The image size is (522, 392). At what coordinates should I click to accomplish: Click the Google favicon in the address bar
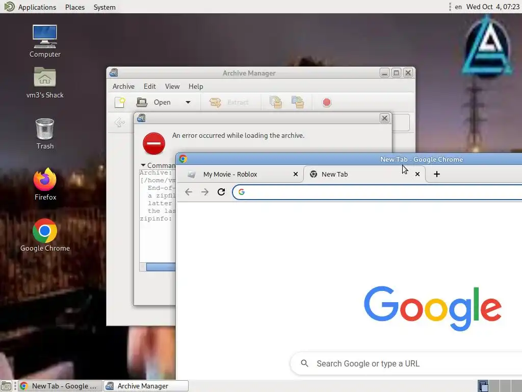[x=242, y=192]
